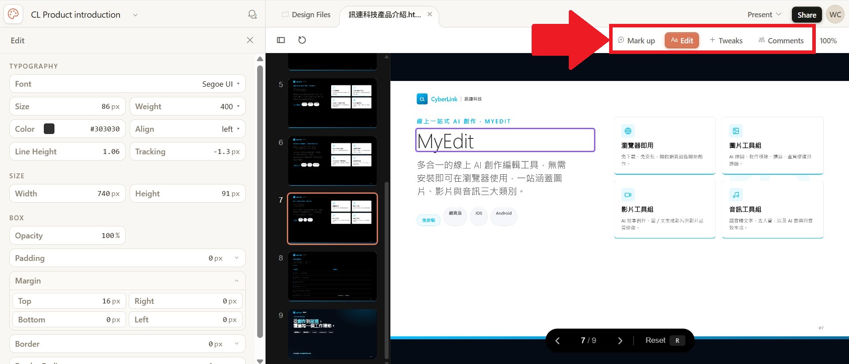The image size is (849, 364).
Task: Click the Margin Left field
Action: [x=186, y=320]
